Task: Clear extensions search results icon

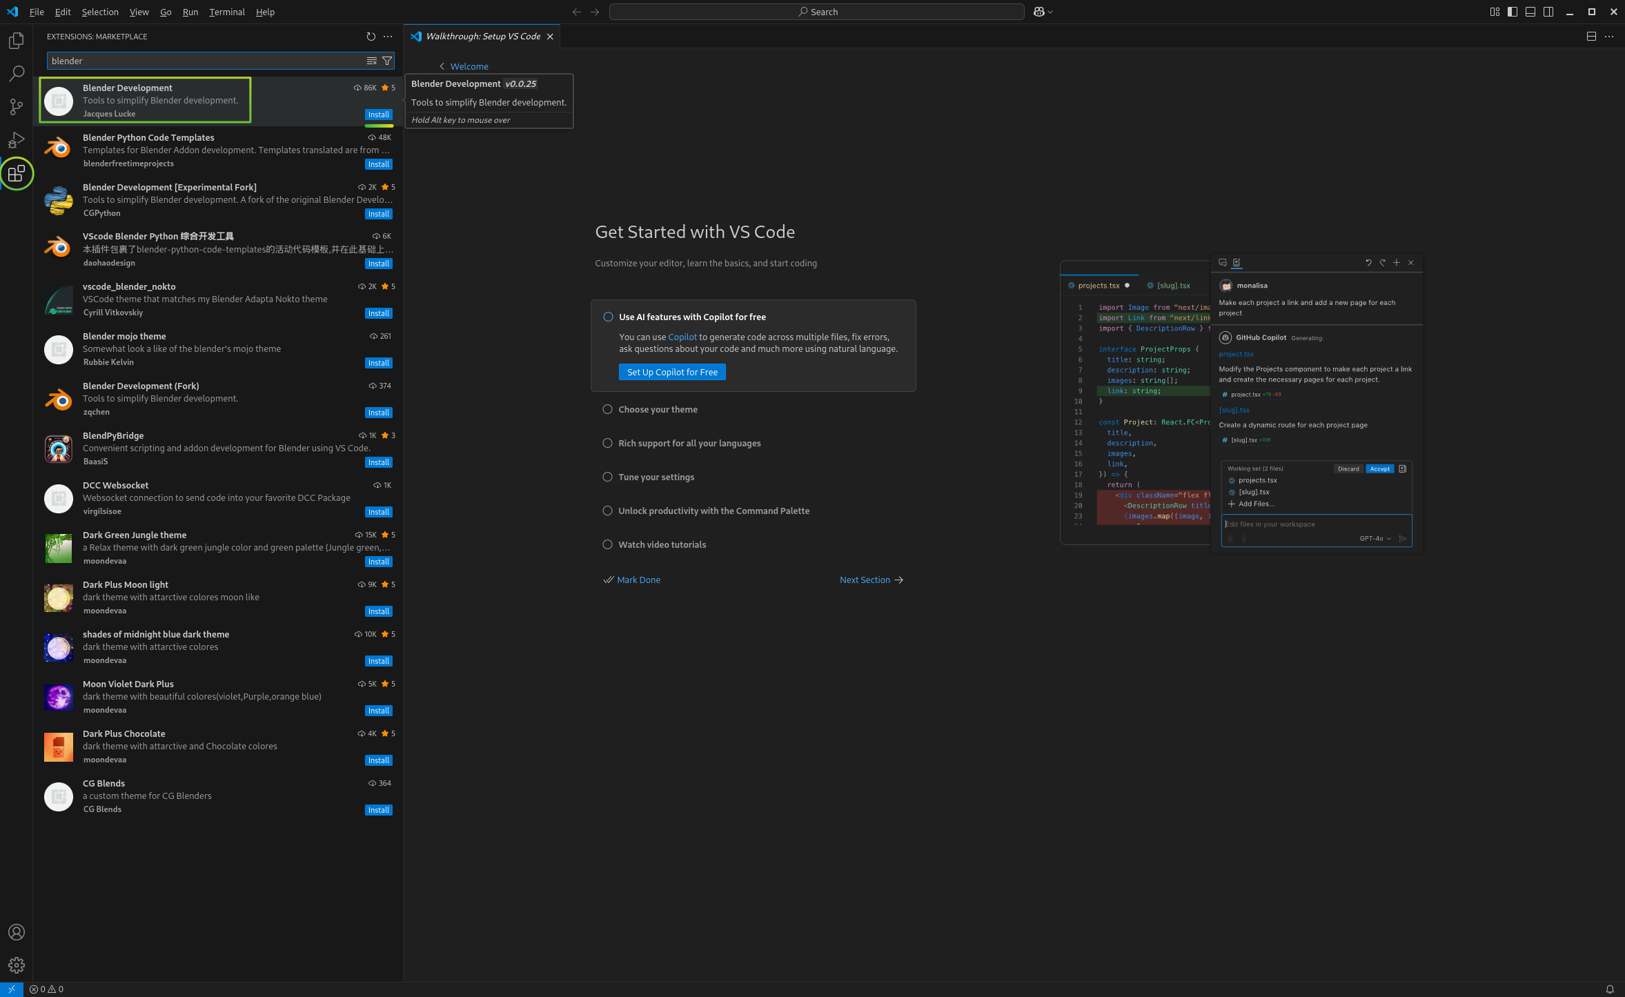Action: click(371, 61)
